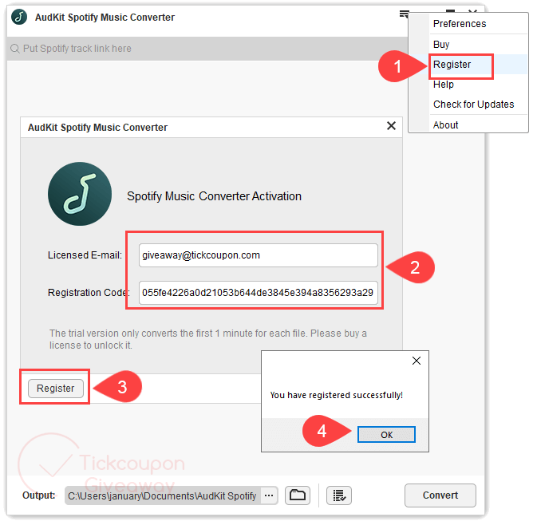Focus the Licensed E-mail field
Screen dimensions: 533x525
coord(259,255)
